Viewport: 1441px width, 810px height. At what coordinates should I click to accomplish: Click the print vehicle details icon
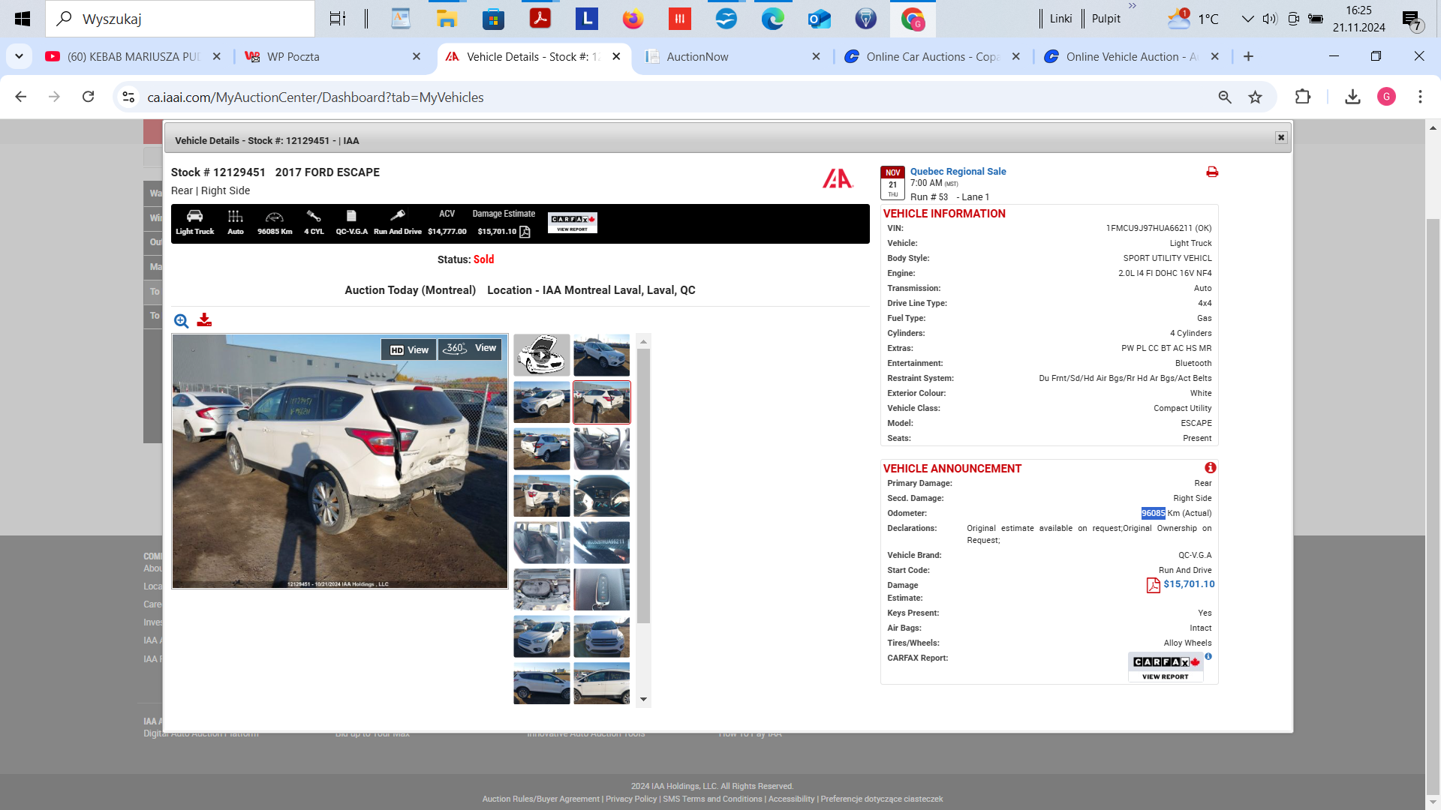click(1211, 172)
